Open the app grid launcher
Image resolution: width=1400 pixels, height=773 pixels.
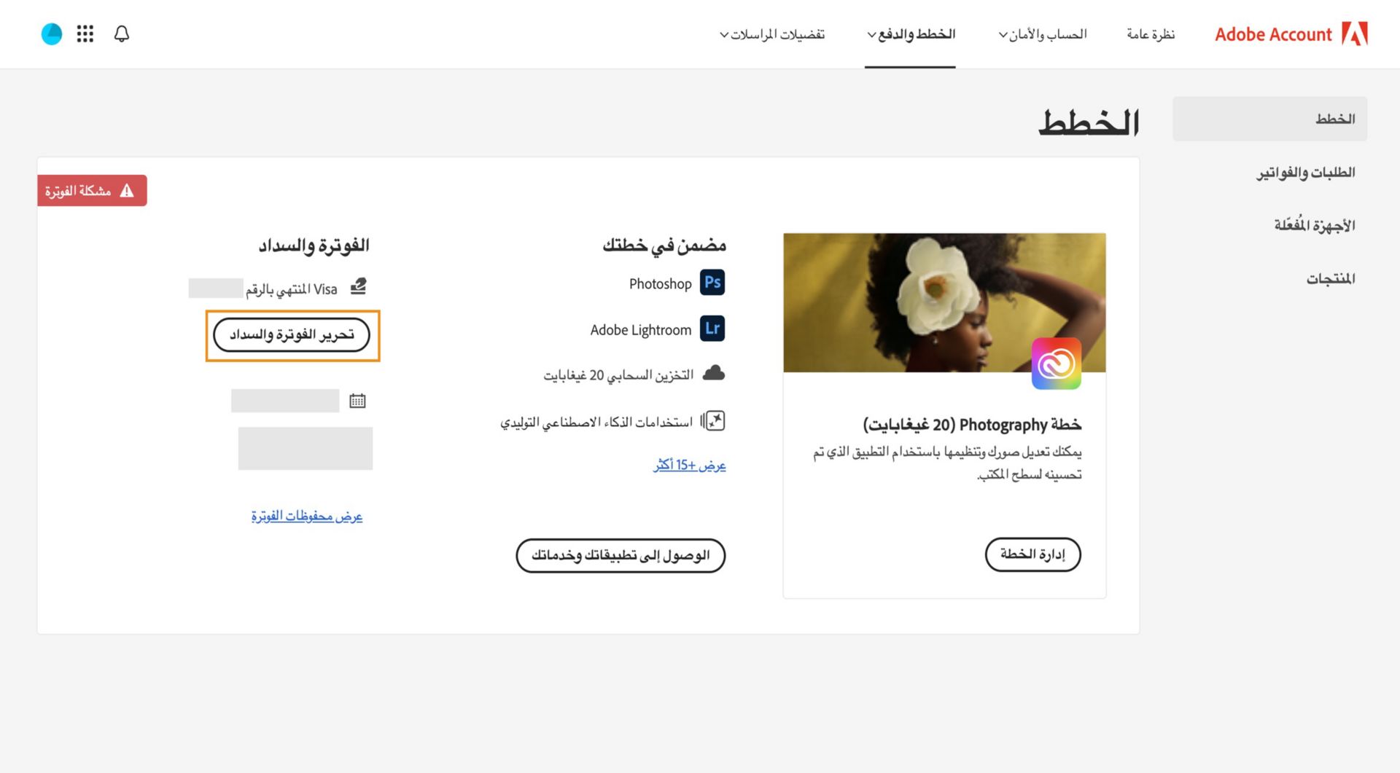pos(85,34)
